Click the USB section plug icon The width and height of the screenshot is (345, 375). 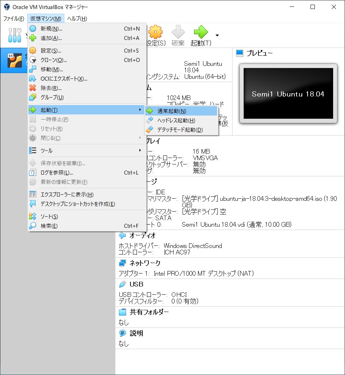pyautogui.click(x=123, y=284)
